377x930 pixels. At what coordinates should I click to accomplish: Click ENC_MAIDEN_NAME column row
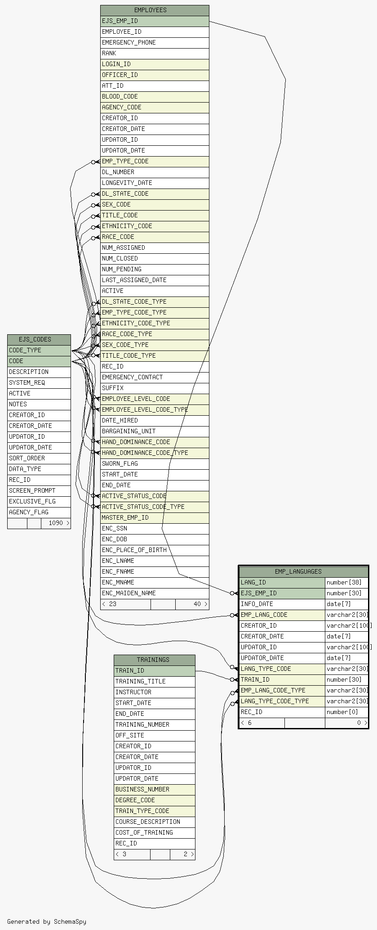point(155,593)
